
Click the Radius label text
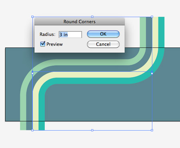click(x=47, y=34)
